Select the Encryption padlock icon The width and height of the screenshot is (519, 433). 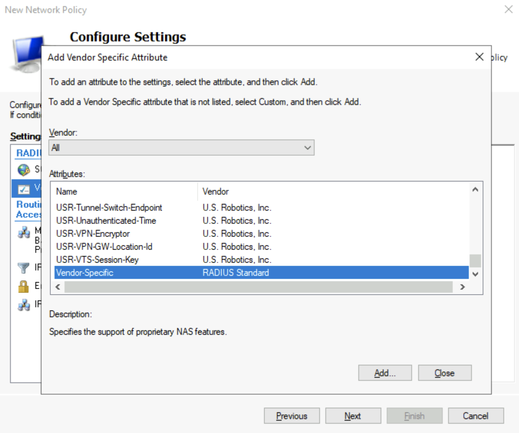pyautogui.click(x=24, y=286)
